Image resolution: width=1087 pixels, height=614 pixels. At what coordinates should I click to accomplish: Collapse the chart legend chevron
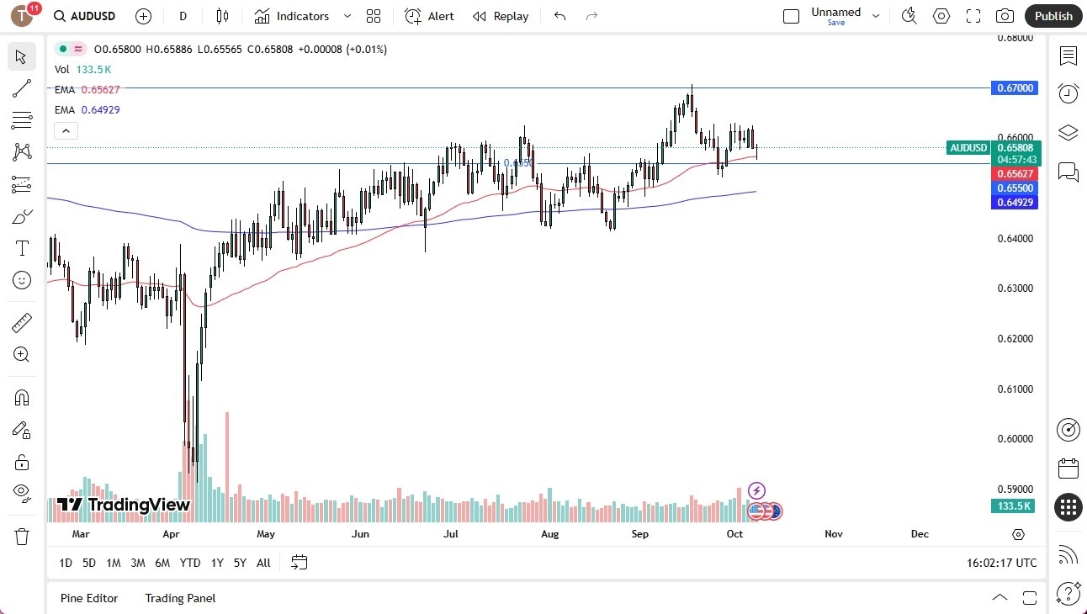pyautogui.click(x=66, y=130)
